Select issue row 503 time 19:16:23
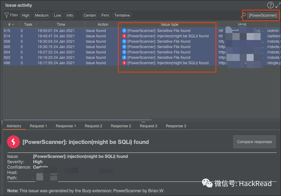The height and width of the screenshot is (196, 281). 142,57
